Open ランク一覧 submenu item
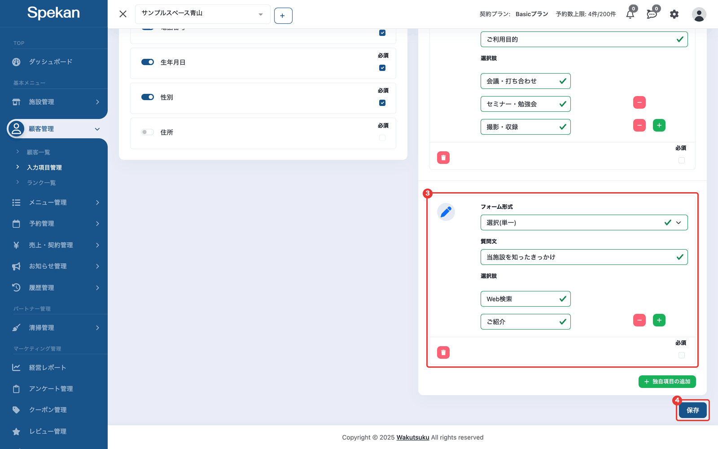This screenshot has height=449, width=718. 41,183
